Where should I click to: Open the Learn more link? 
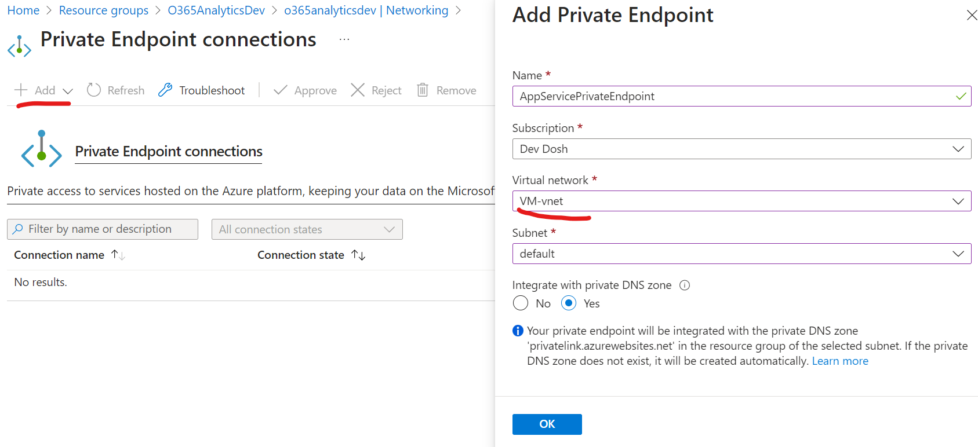pyautogui.click(x=840, y=361)
